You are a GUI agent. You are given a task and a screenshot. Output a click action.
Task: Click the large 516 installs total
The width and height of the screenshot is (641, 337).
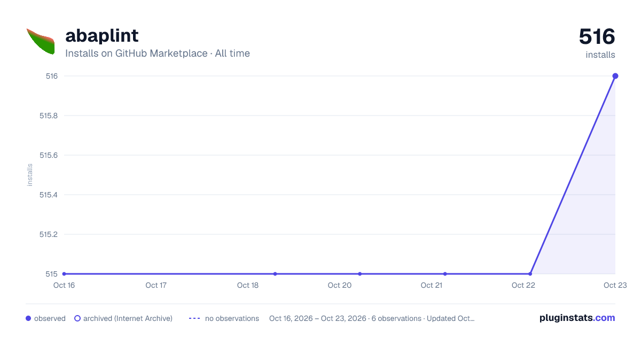(597, 37)
